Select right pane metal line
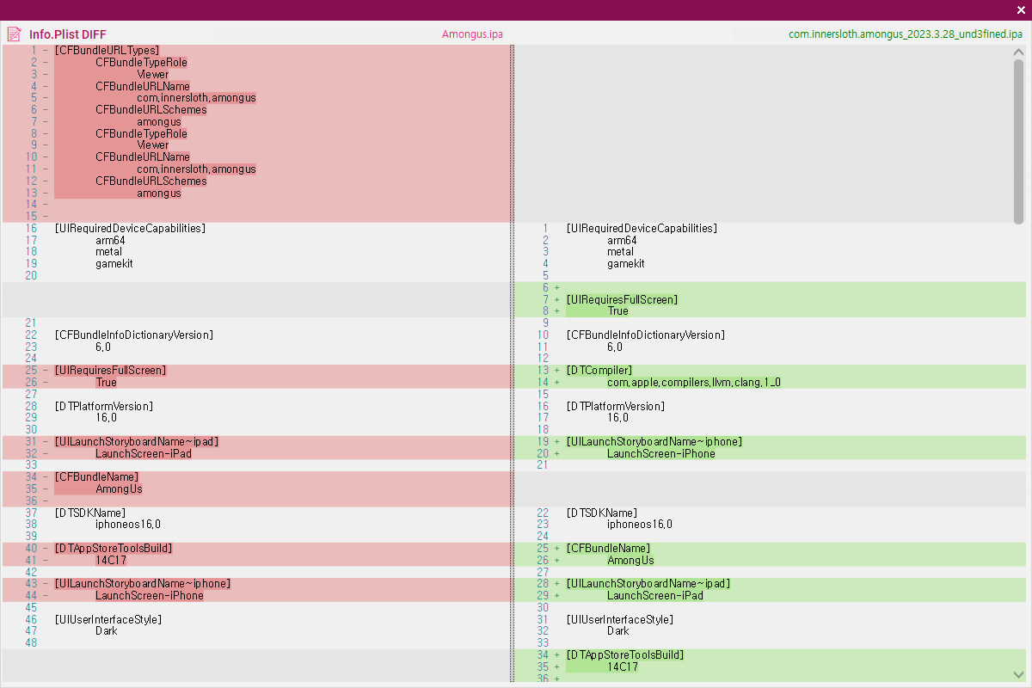 pos(620,252)
